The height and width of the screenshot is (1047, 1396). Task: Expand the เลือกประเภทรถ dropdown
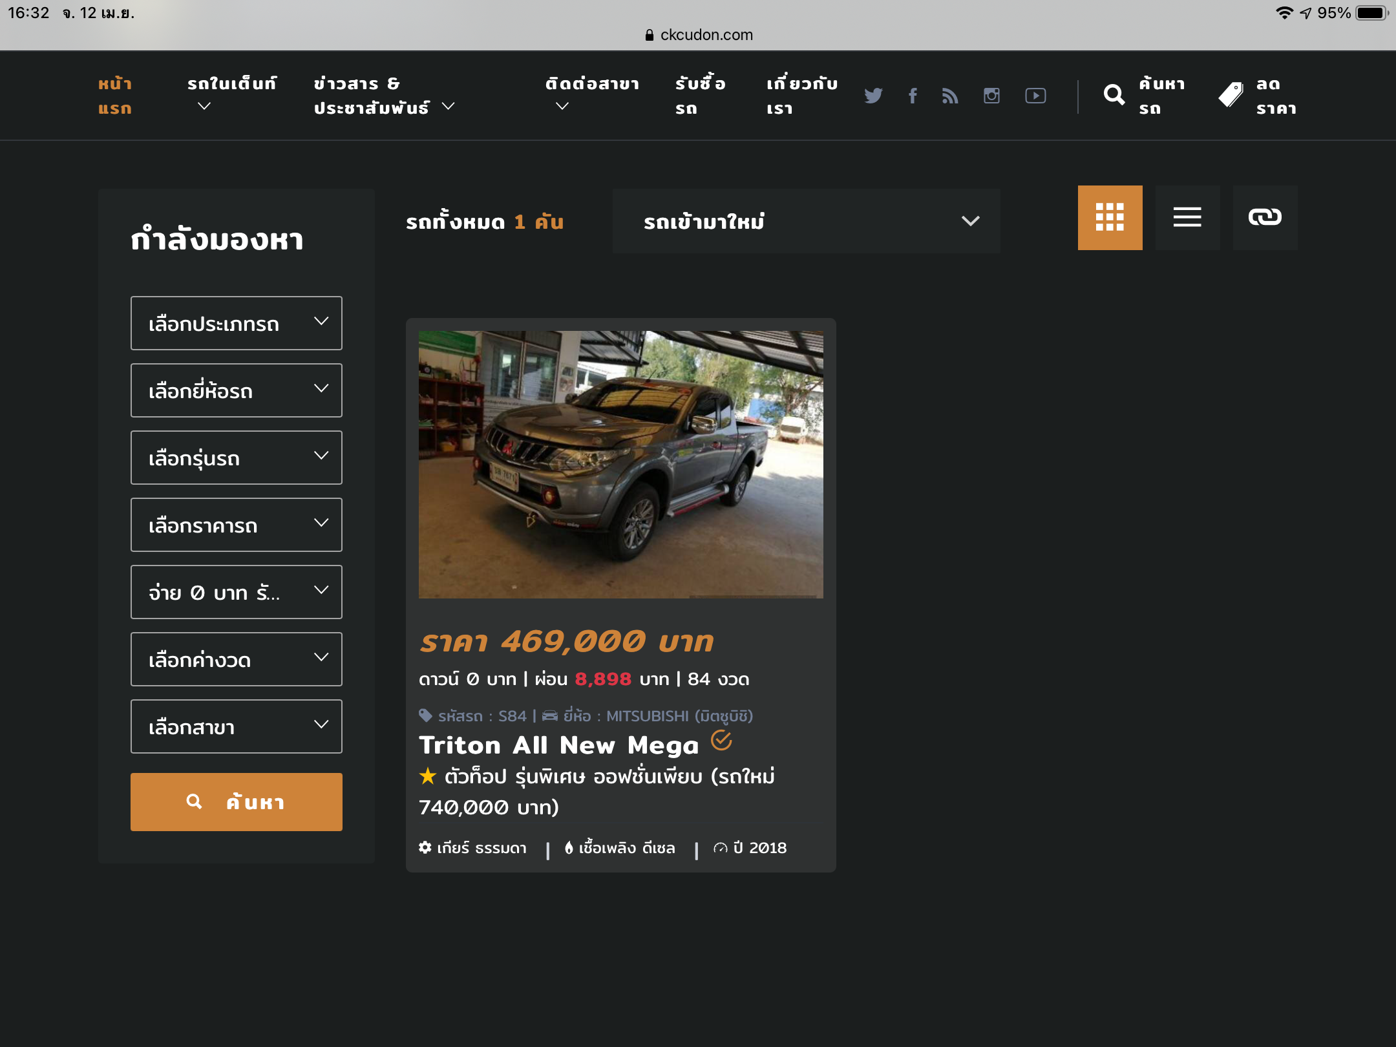pyautogui.click(x=236, y=323)
